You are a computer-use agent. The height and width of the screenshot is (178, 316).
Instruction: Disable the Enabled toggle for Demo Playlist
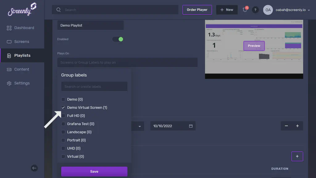118,39
